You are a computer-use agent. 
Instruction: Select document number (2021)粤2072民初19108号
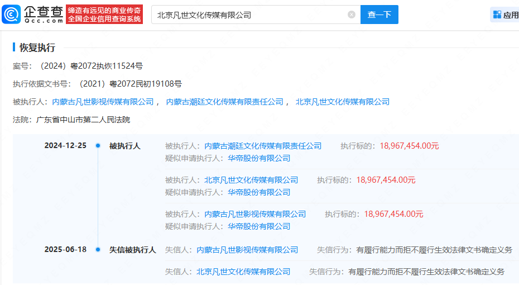click(x=129, y=84)
